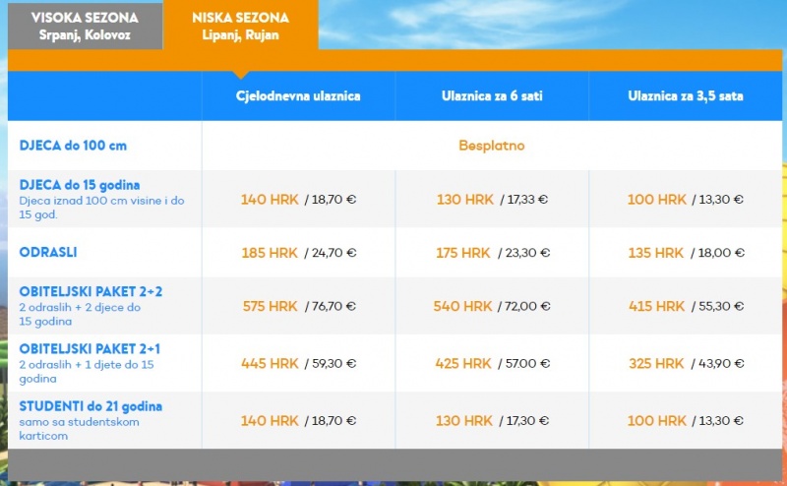Screen dimensions: 787x486
Task: Click the Studenti do 21 godina label
Action: (91, 405)
